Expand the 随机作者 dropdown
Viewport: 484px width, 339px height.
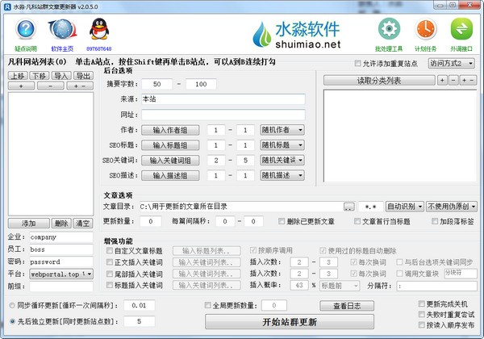(282, 130)
